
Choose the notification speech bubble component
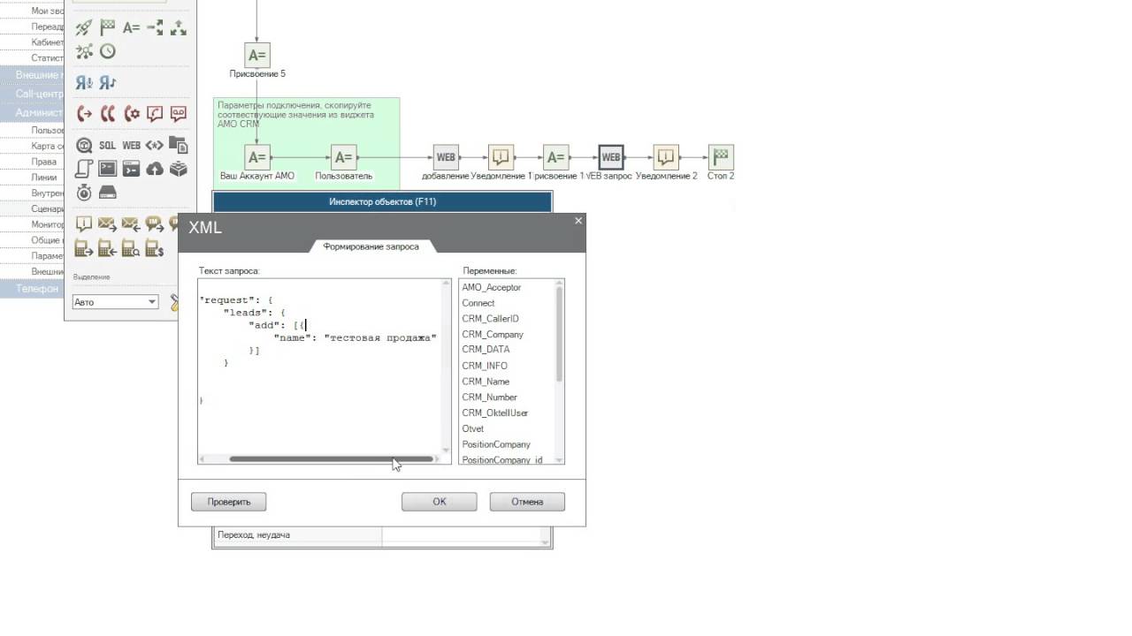pos(84,224)
